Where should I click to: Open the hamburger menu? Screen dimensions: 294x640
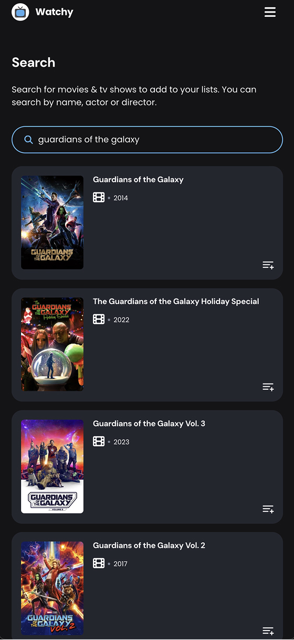270,12
